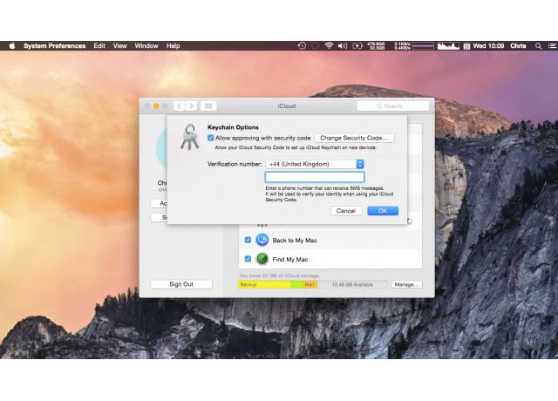Open the System Preferences menu

click(x=54, y=46)
